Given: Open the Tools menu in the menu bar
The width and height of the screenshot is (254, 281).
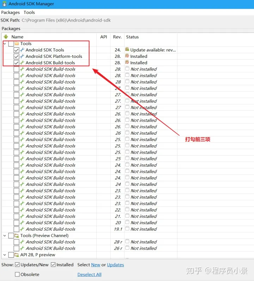Looking at the screenshot, I should tap(29, 13).
